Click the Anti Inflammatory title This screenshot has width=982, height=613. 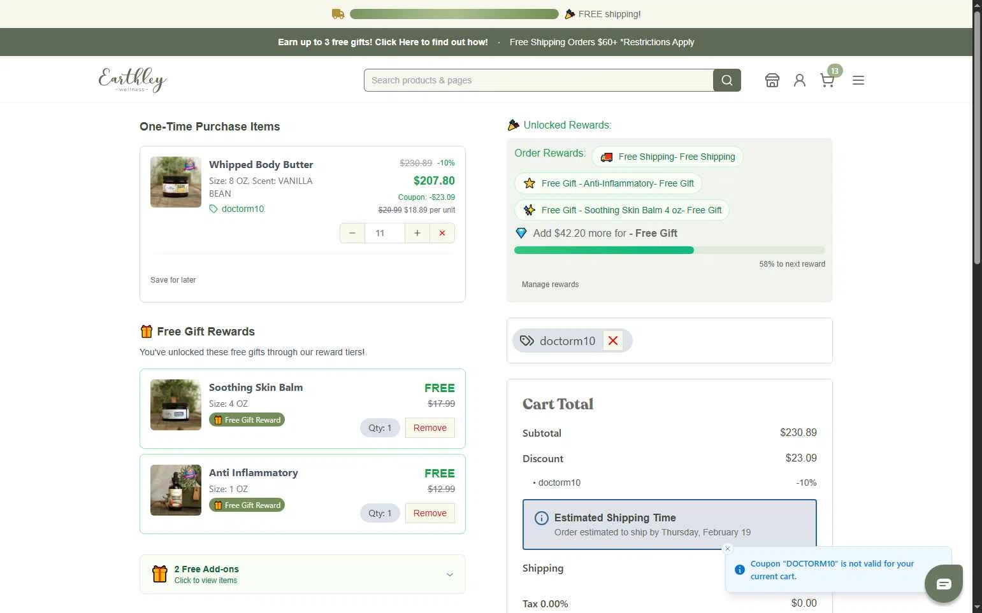(x=254, y=472)
